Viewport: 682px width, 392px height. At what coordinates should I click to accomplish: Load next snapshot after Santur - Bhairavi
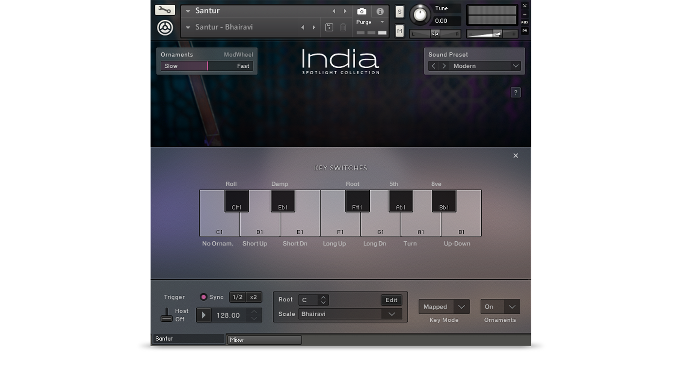(314, 27)
